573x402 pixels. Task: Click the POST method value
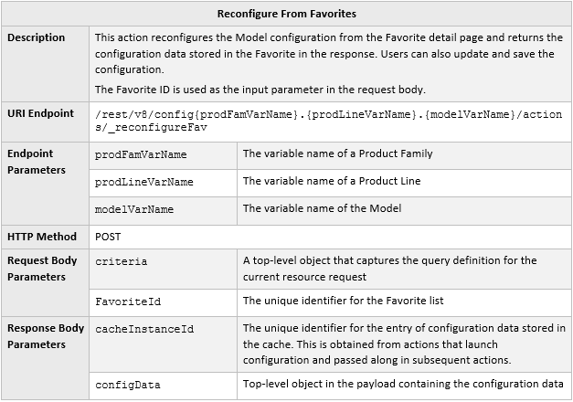[x=108, y=236]
